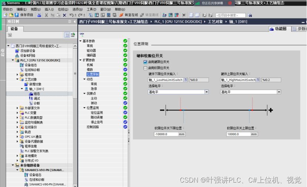
Task: Split the editor space horizontally
Action: click(x=191, y=15)
